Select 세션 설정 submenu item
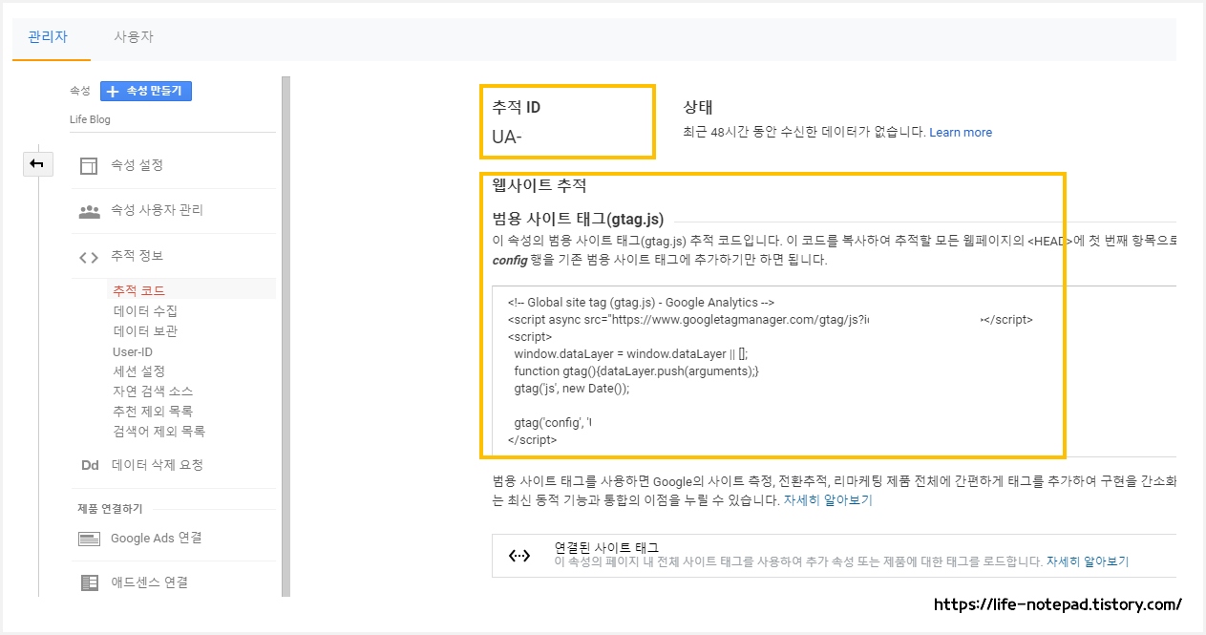This screenshot has width=1206, height=635. (138, 371)
